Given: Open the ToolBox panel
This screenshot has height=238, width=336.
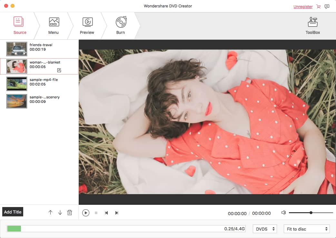Looking at the screenshot, I should (x=312, y=25).
